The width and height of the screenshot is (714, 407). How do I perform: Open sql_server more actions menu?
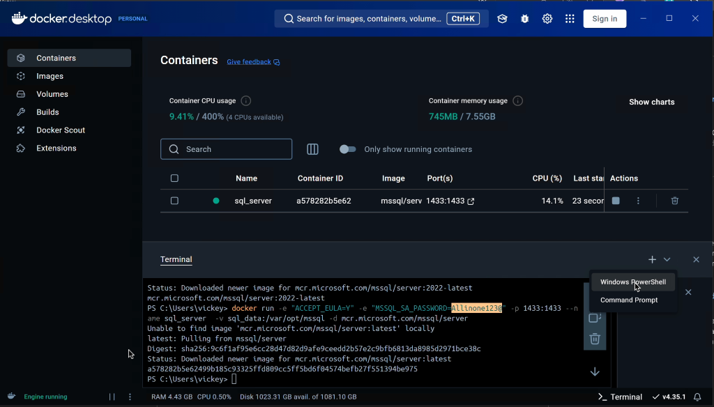coord(638,201)
